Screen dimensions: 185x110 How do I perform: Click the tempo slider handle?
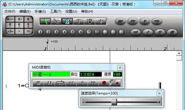[x=114, y=102]
